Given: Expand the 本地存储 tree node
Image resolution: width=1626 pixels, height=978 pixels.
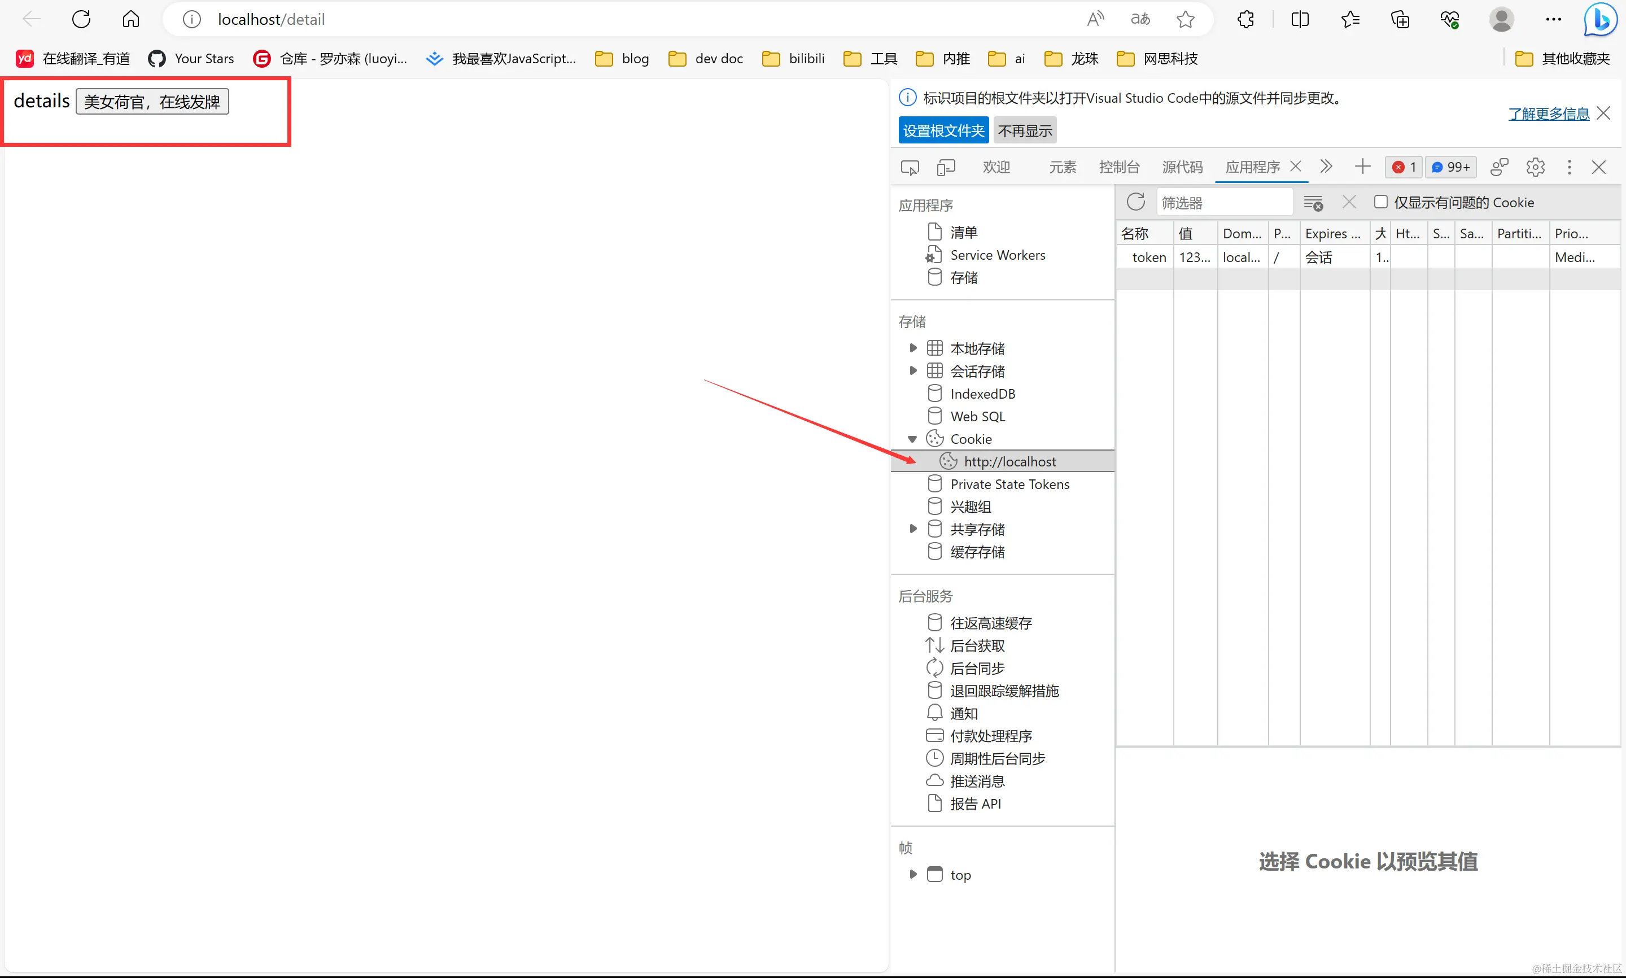Looking at the screenshot, I should point(912,348).
